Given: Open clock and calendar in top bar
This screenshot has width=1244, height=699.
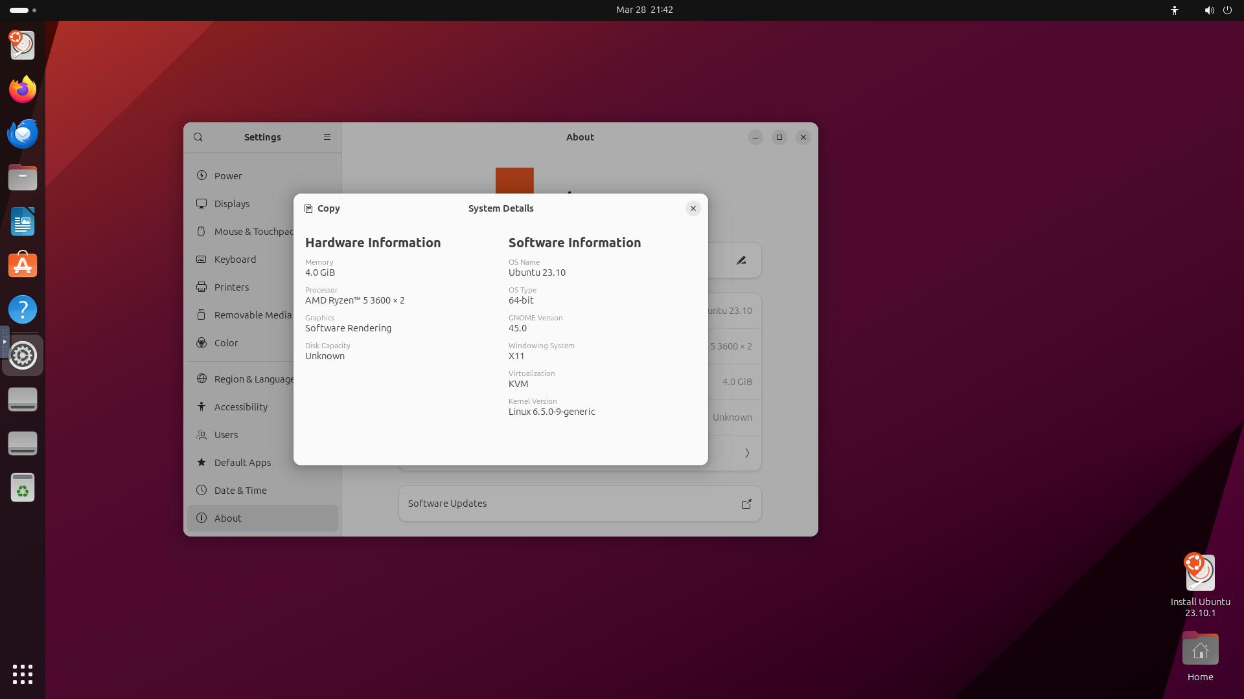Looking at the screenshot, I should (644, 10).
